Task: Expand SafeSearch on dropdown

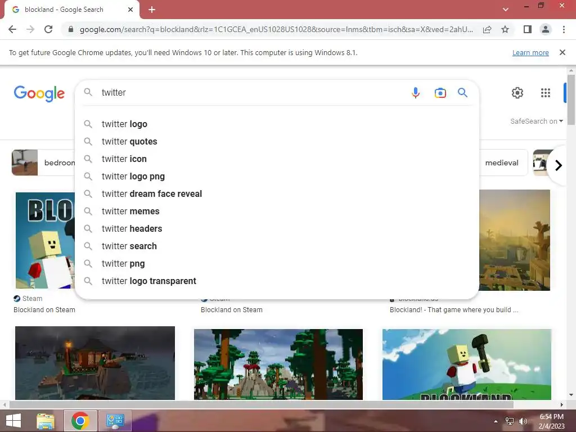Action: point(536,121)
